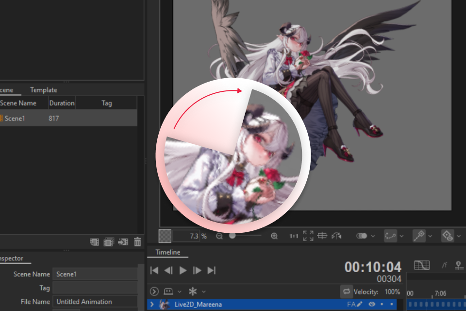
Task: Select the Live2D_Mareena track thumbnail
Action: 165,304
